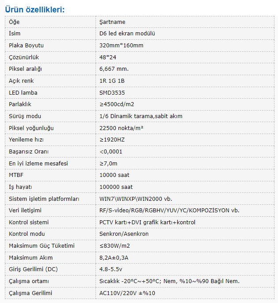This screenshot has height=303, width=278.
Task: Click the 'Parlaklık' row label
Action: pos(20,104)
